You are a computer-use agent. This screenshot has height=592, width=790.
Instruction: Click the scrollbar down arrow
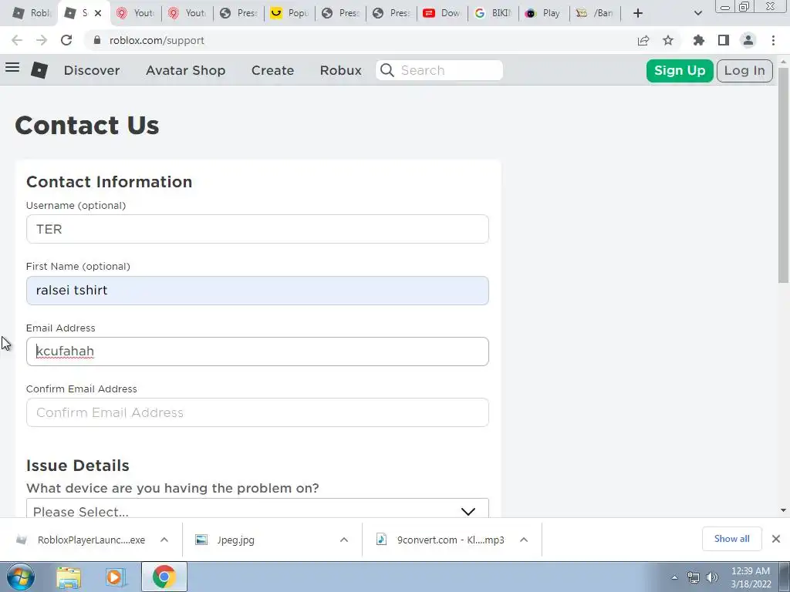[783, 510]
